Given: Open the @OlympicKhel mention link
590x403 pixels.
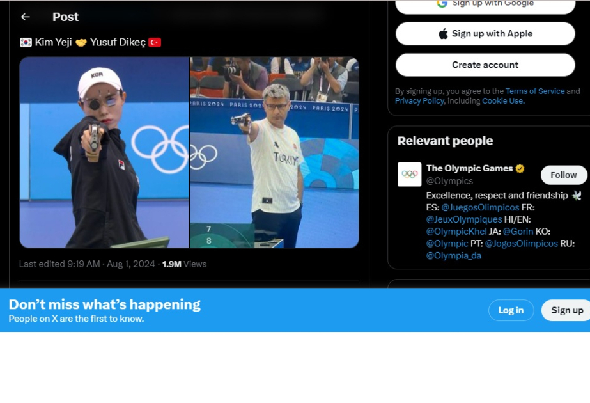Looking at the screenshot, I should (x=456, y=232).
